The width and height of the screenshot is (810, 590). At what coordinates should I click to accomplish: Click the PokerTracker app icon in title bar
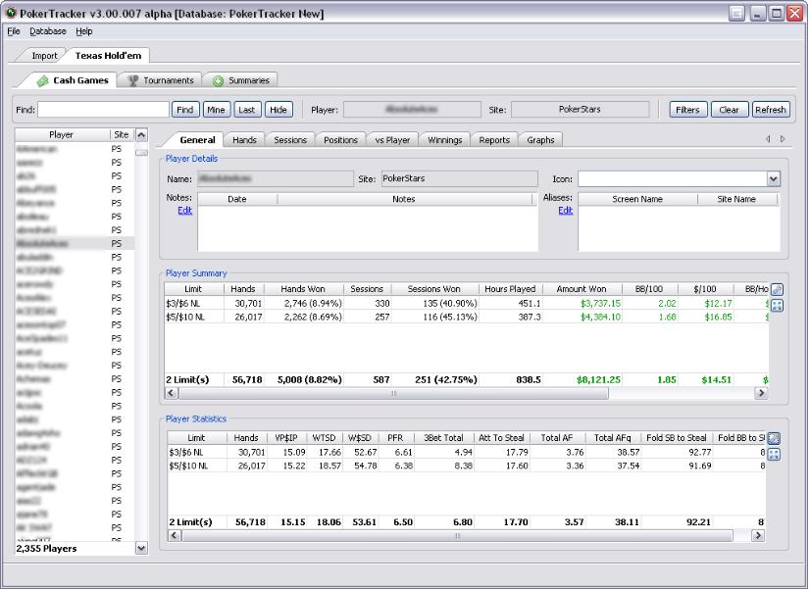[x=12, y=13]
